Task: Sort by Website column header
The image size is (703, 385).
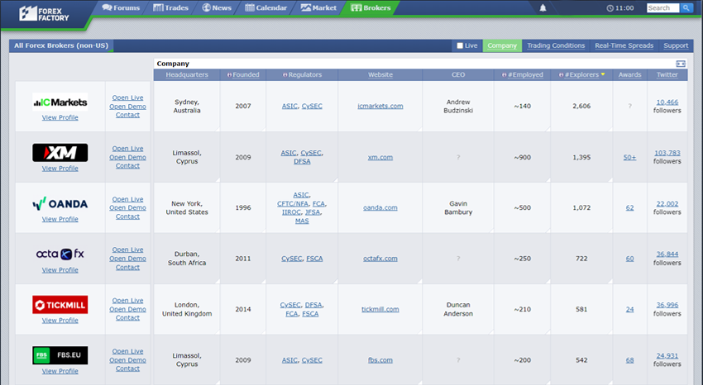Action: click(380, 74)
